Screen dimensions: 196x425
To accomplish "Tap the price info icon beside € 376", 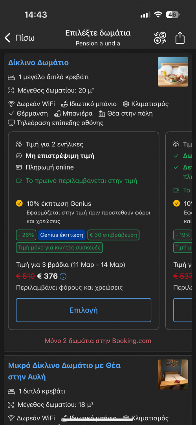I will tap(63, 277).
